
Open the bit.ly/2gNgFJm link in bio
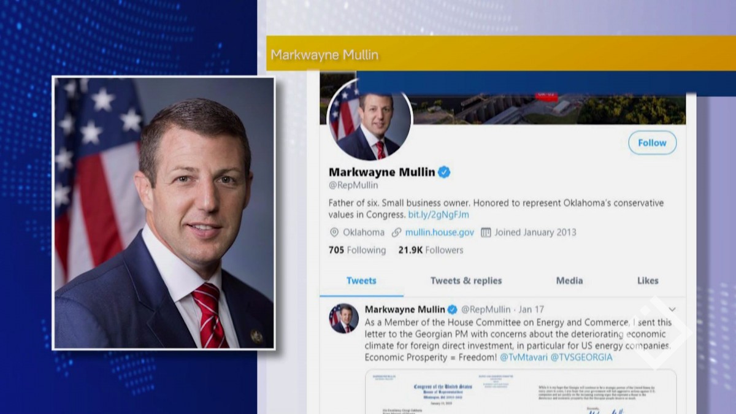pos(439,215)
